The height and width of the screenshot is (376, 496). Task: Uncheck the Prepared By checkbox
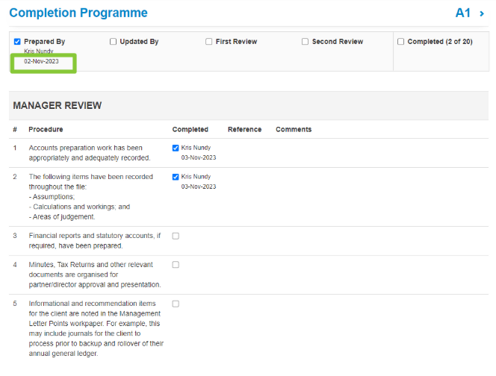(x=17, y=42)
